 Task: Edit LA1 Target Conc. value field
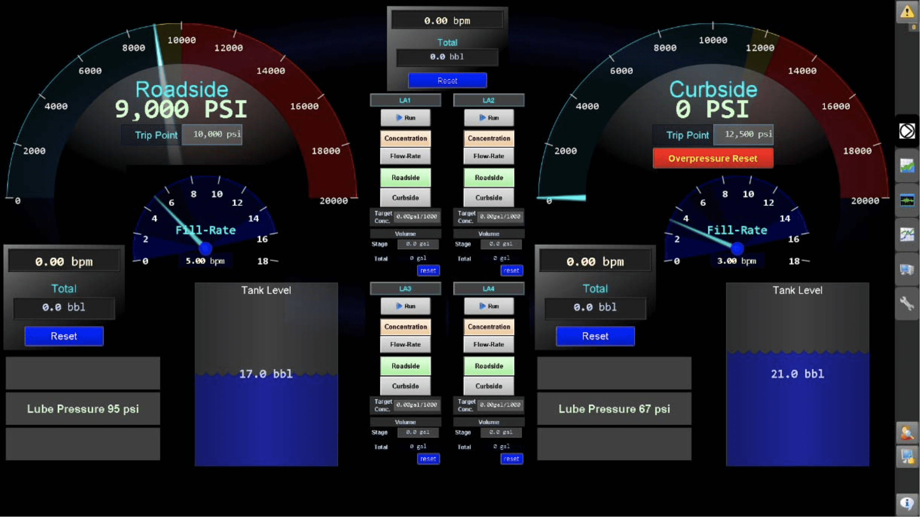tap(417, 217)
